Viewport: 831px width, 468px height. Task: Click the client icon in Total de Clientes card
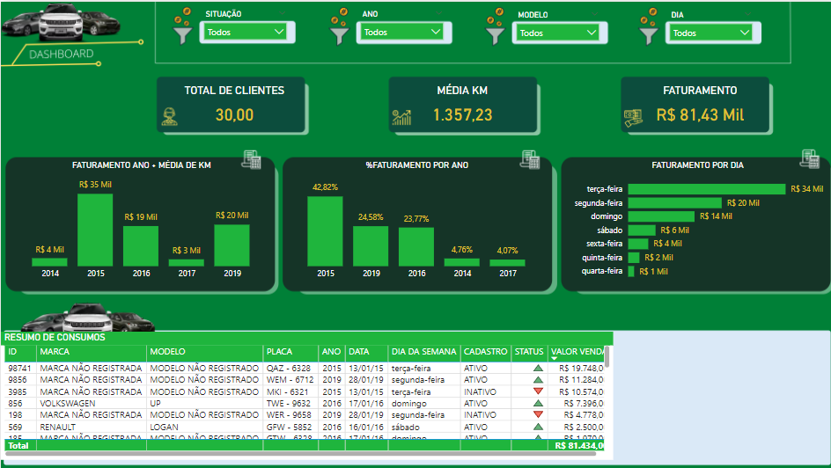click(169, 116)
